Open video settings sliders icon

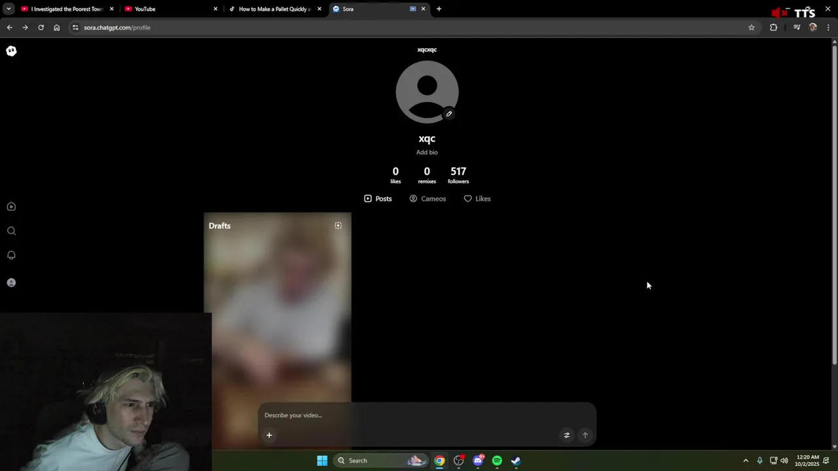[x=567, y=435]
